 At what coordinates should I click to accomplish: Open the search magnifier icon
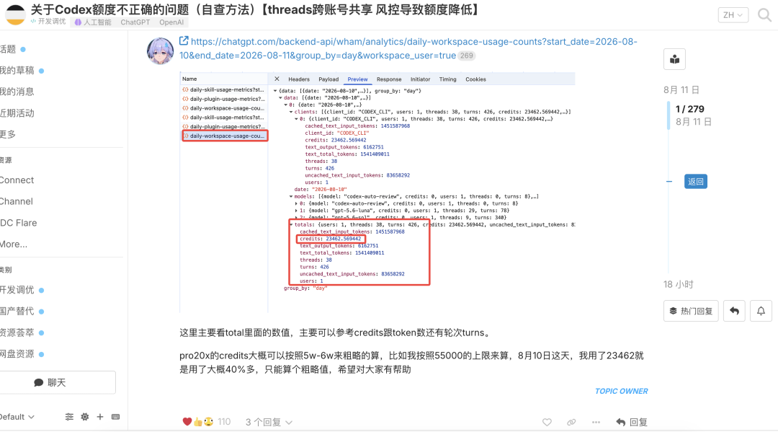coord(764,15)
